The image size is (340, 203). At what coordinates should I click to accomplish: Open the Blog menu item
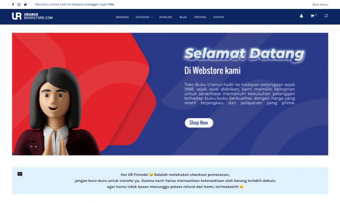(183, 17)
